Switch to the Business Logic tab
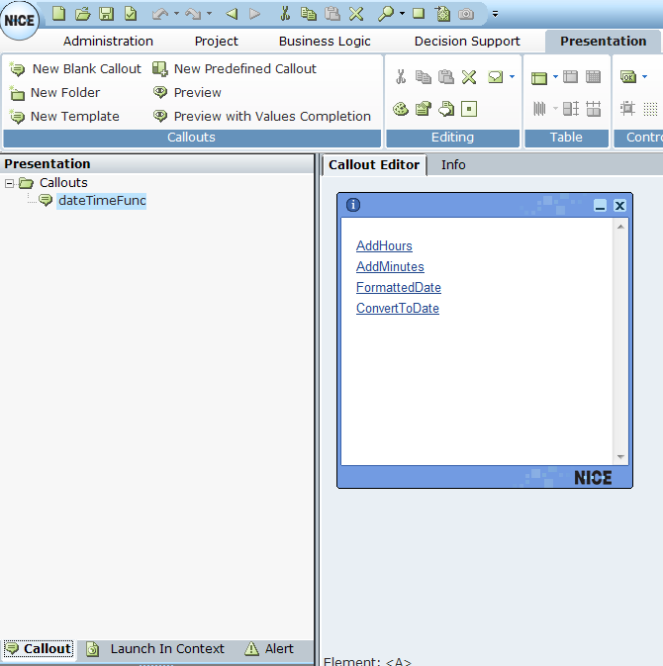This screenshot has width=663, height=666. [325, 42]
